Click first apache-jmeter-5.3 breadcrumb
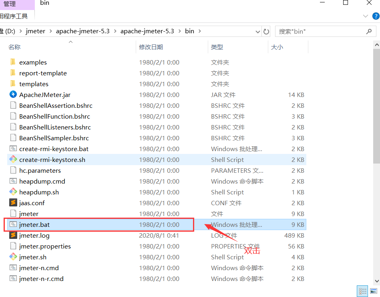380x297 pixels. pos(82,31)
